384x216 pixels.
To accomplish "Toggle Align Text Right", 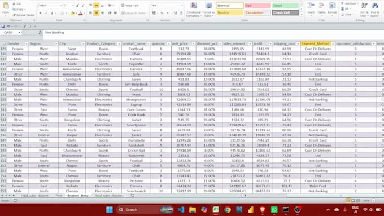I will pos(102,13).
